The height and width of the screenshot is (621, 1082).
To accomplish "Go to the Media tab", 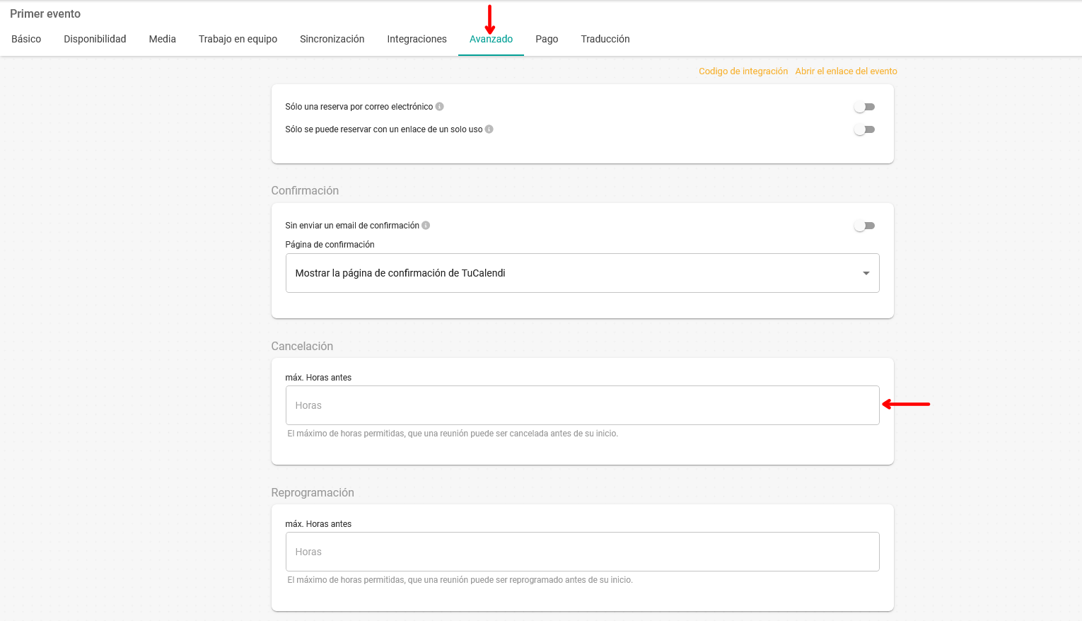I will (x=162, y=39).
